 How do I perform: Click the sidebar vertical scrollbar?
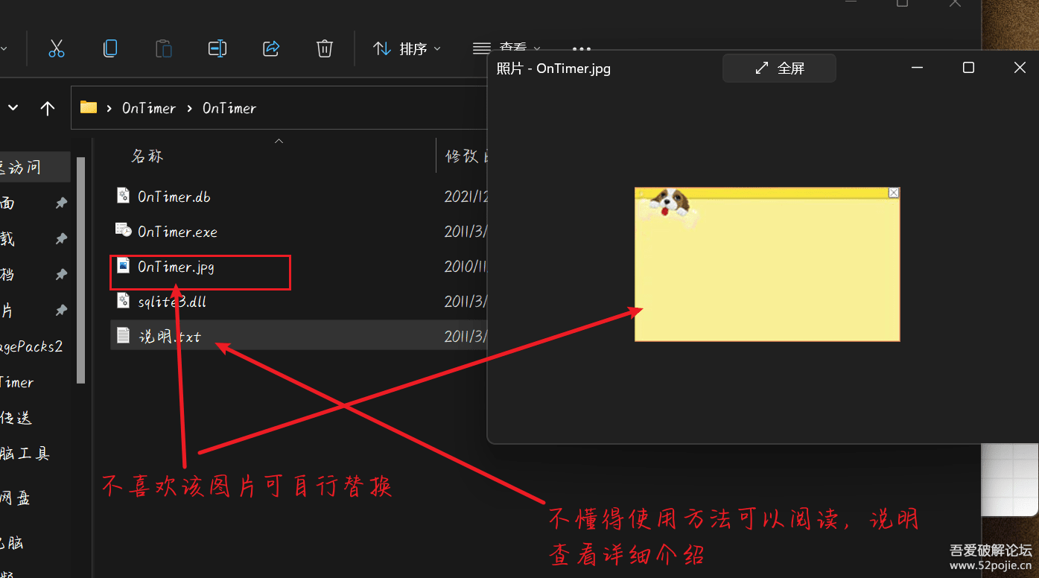(x=81, y=268)
